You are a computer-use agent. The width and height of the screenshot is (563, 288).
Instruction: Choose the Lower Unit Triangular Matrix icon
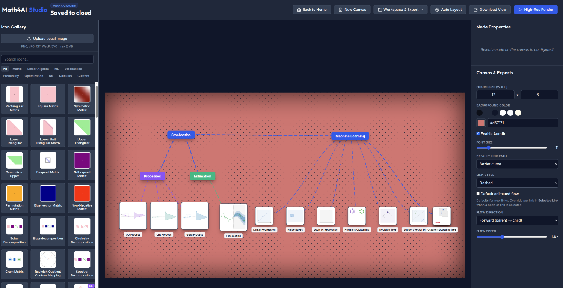point(48,132)
